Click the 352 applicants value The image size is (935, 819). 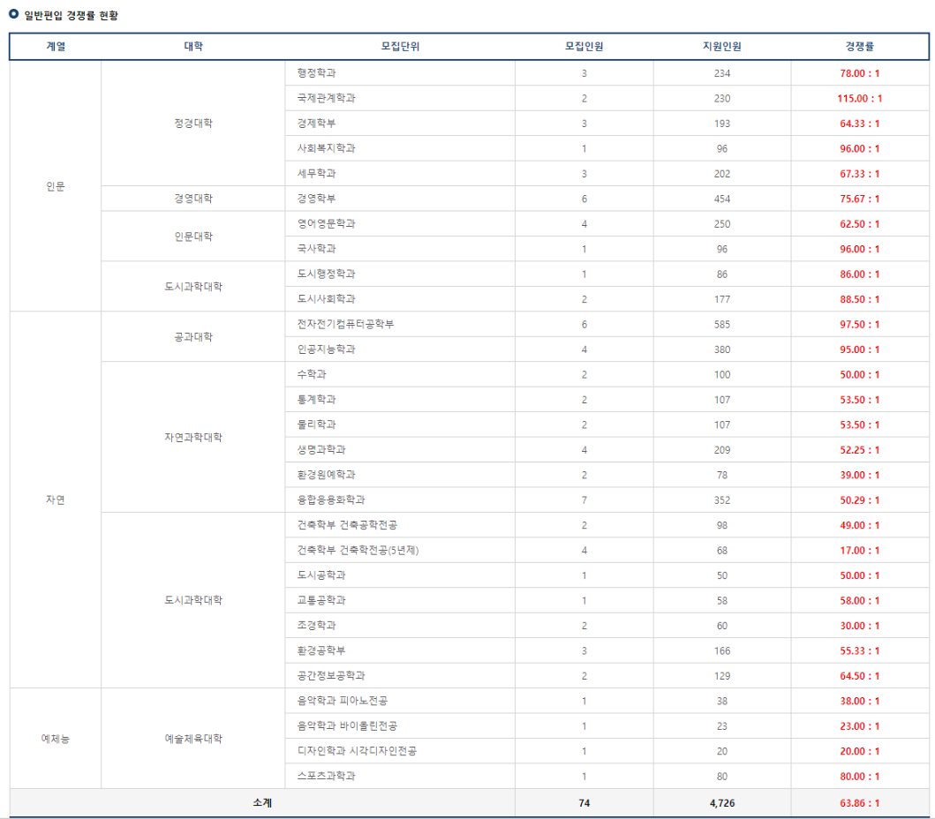click(x=721, y=500)
